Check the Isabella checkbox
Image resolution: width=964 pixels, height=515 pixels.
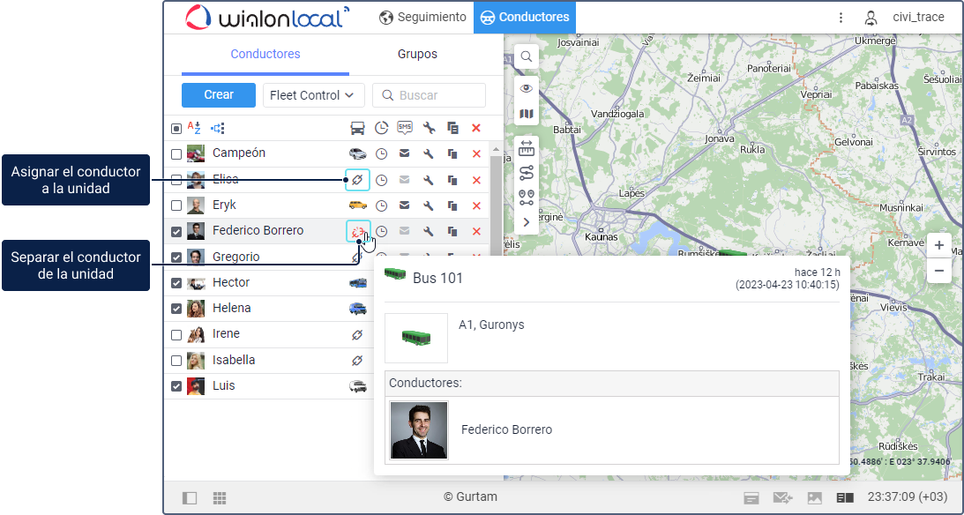(176, 361)
